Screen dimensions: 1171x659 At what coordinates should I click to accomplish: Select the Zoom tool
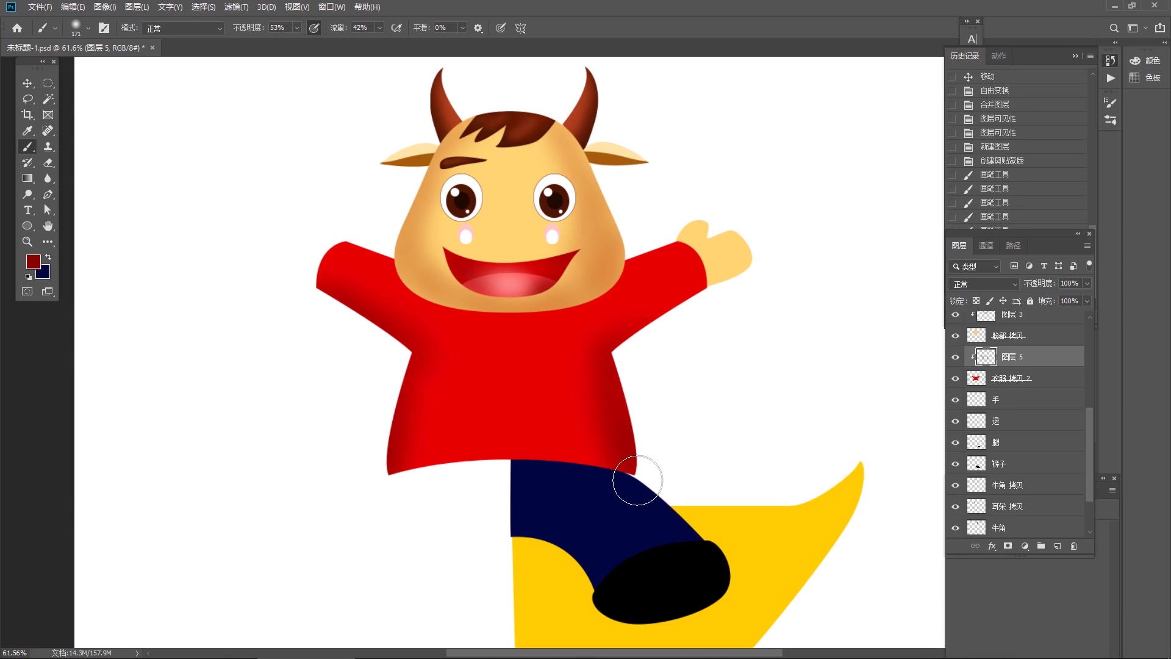point(27,242)
